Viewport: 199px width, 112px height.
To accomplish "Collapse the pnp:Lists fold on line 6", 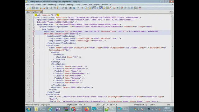I will click(x=34, y=29).
